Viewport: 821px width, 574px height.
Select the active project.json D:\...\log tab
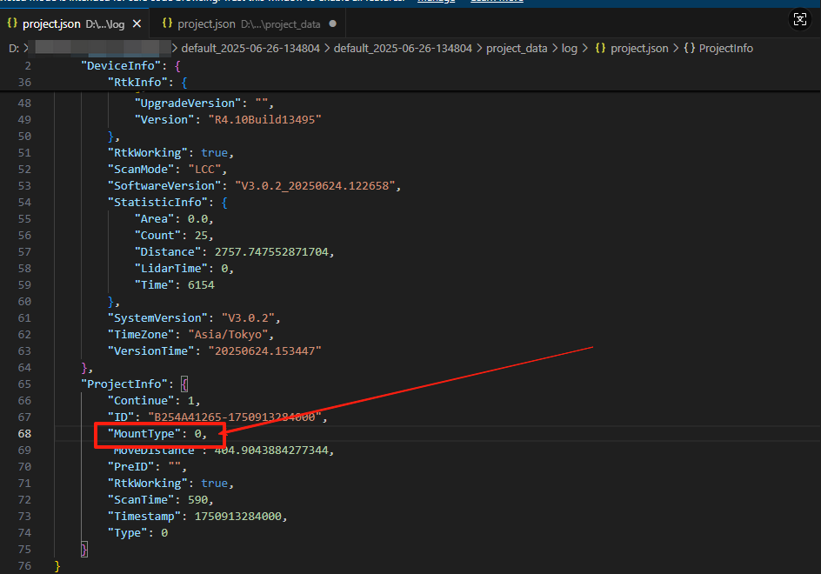74,23
